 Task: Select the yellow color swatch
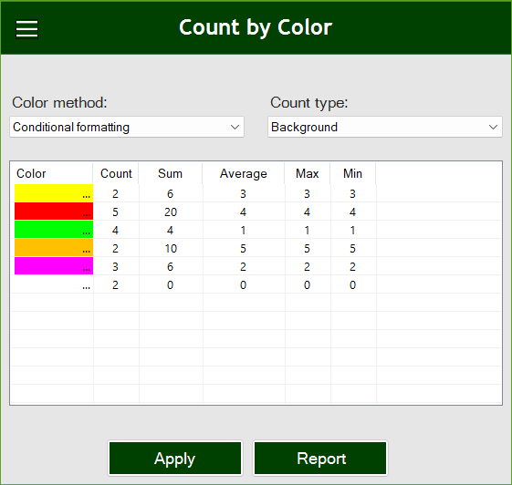point(54,192)
